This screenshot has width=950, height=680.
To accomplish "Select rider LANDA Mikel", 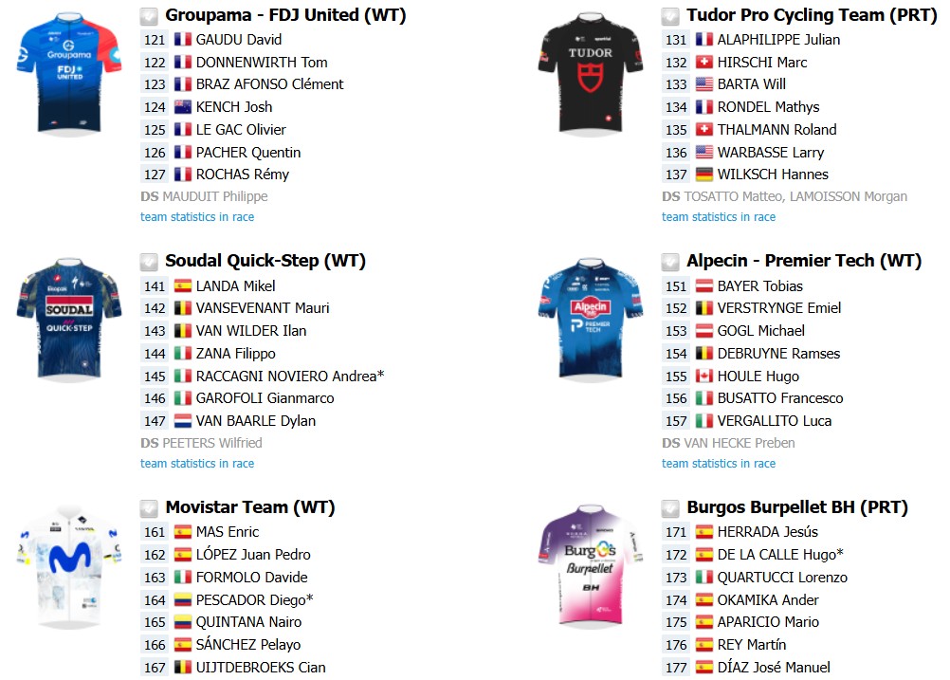I will tap(236, 286).
